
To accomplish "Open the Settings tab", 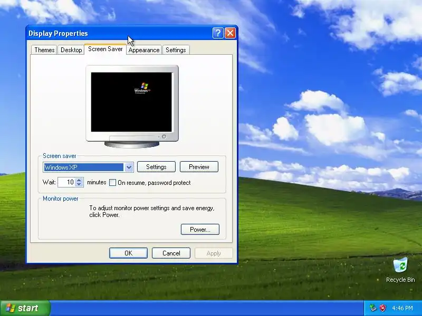I will point(176,50).
